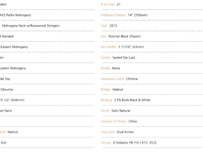The width and height of the screenshot is (203, 152).
Task: Click the Bridge label
Action: click(x=105, y=90)
